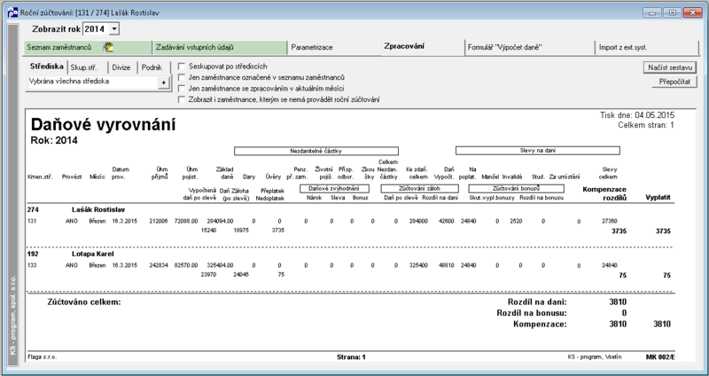
Task: Click the application icon in the title bar
Action: [x=12, y=12]
